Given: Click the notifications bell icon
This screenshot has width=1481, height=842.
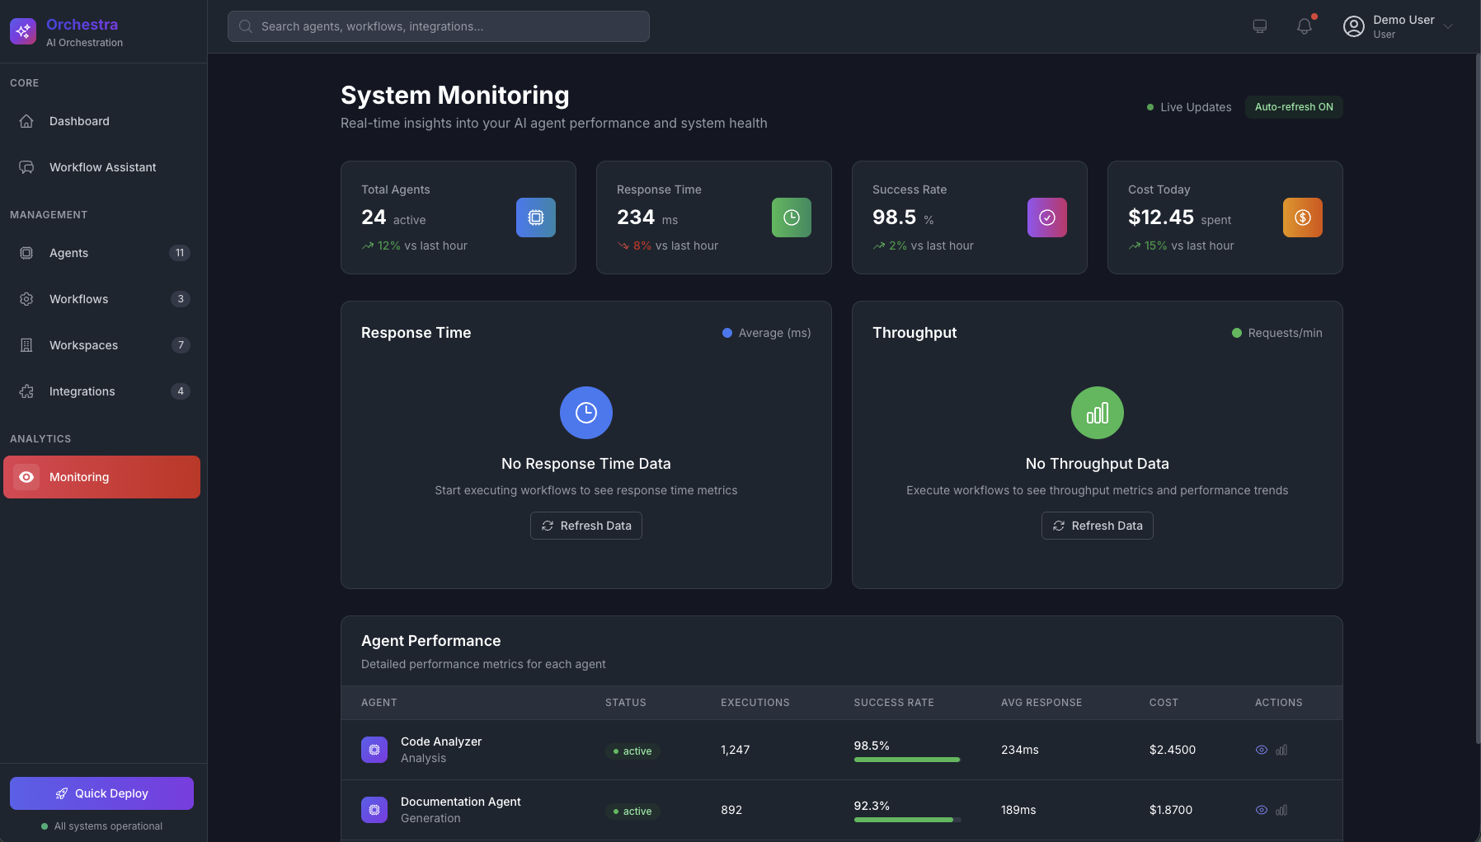Looking at the screenshot, I should 1304,26.
